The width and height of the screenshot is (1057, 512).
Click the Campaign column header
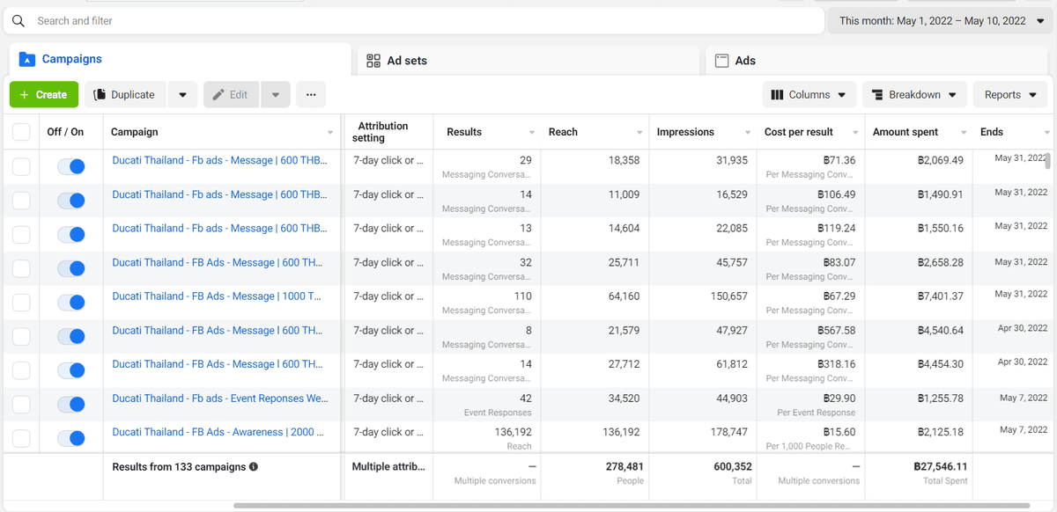click(x=222, y=132)
